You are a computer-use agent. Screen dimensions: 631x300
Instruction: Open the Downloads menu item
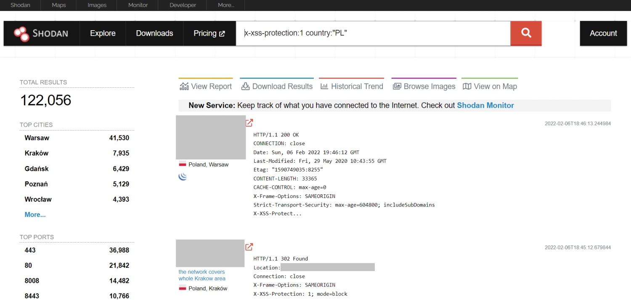(154, 33)
